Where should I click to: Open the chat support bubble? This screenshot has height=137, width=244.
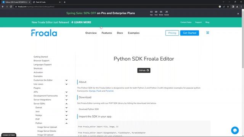[235, 130]
